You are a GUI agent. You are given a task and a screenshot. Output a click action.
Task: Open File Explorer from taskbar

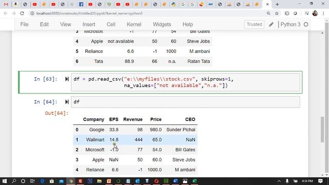pyautogui.click(x=99, y=181)
